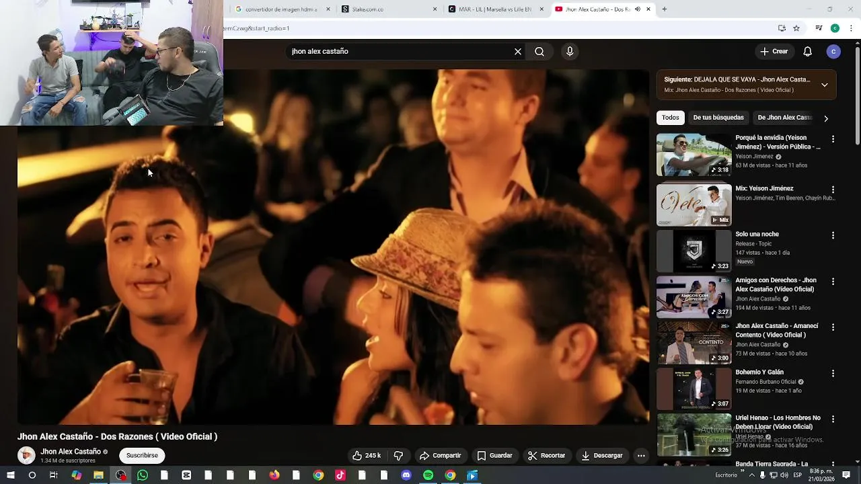Subscribe with the Suscribirse button
The height and width of the screenshot is (484, 861).
pos(142,456)
